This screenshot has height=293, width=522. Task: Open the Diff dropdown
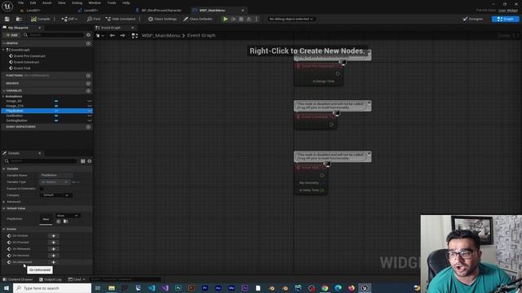coord(69,19)
